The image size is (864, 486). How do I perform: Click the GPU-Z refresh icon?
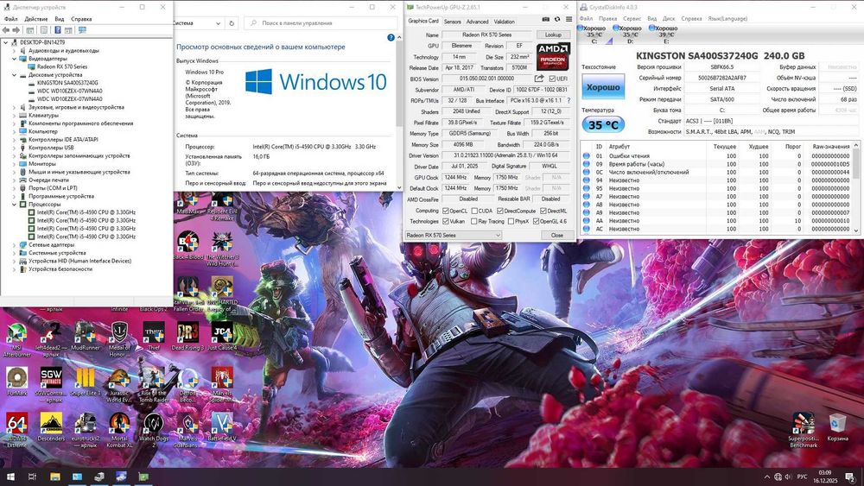coord(557,19)
